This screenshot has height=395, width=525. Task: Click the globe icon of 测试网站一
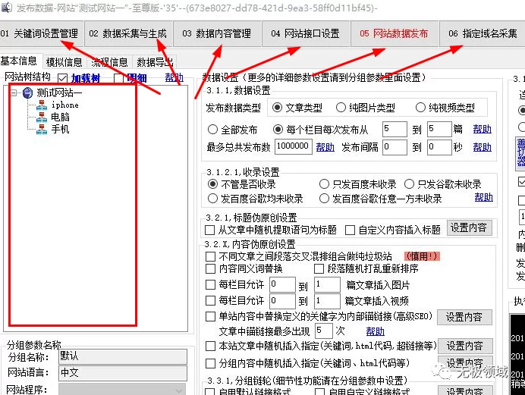click(28, 93)
